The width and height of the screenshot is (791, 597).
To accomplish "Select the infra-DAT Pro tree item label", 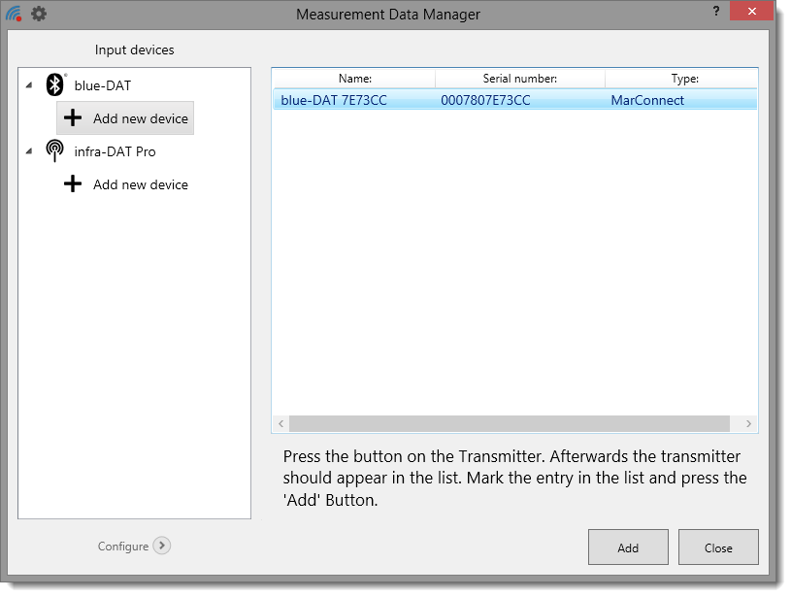I will (x=115, y=151).
